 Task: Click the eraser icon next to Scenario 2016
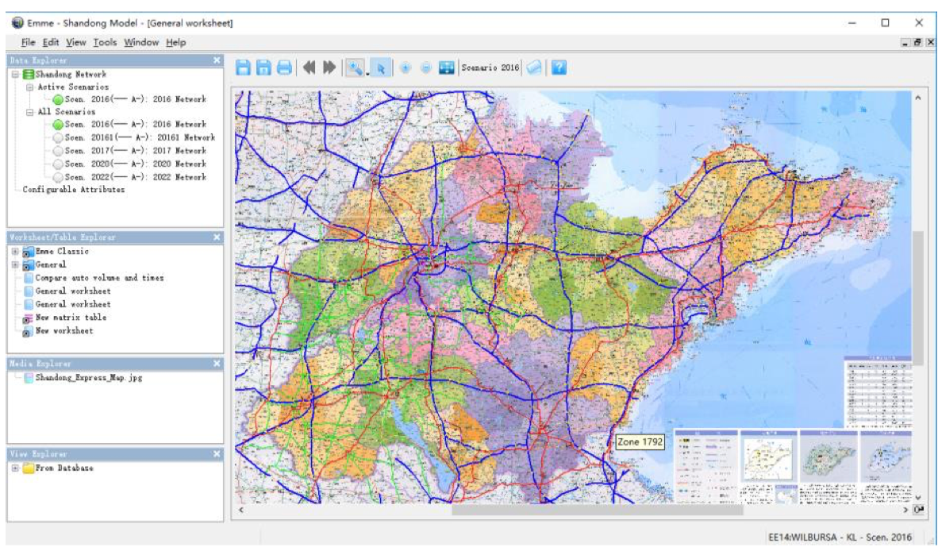[534, 67]
